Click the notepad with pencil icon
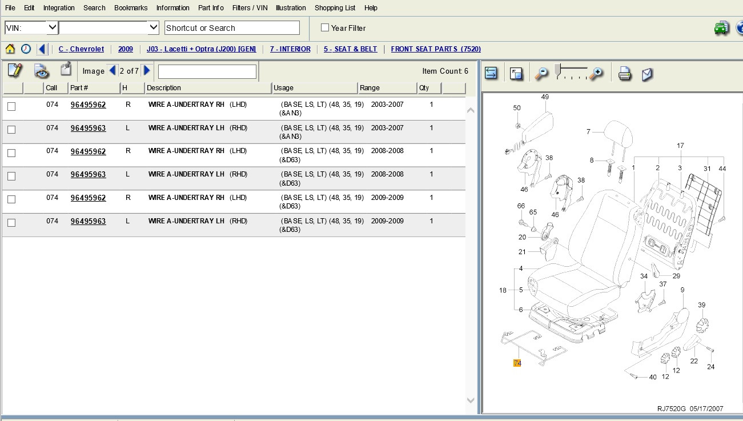Viewport: 743px width, 421px height. coord(15,70)
